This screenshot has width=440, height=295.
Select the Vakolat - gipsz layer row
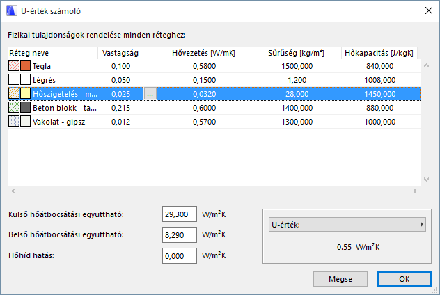tap(214, 122)
